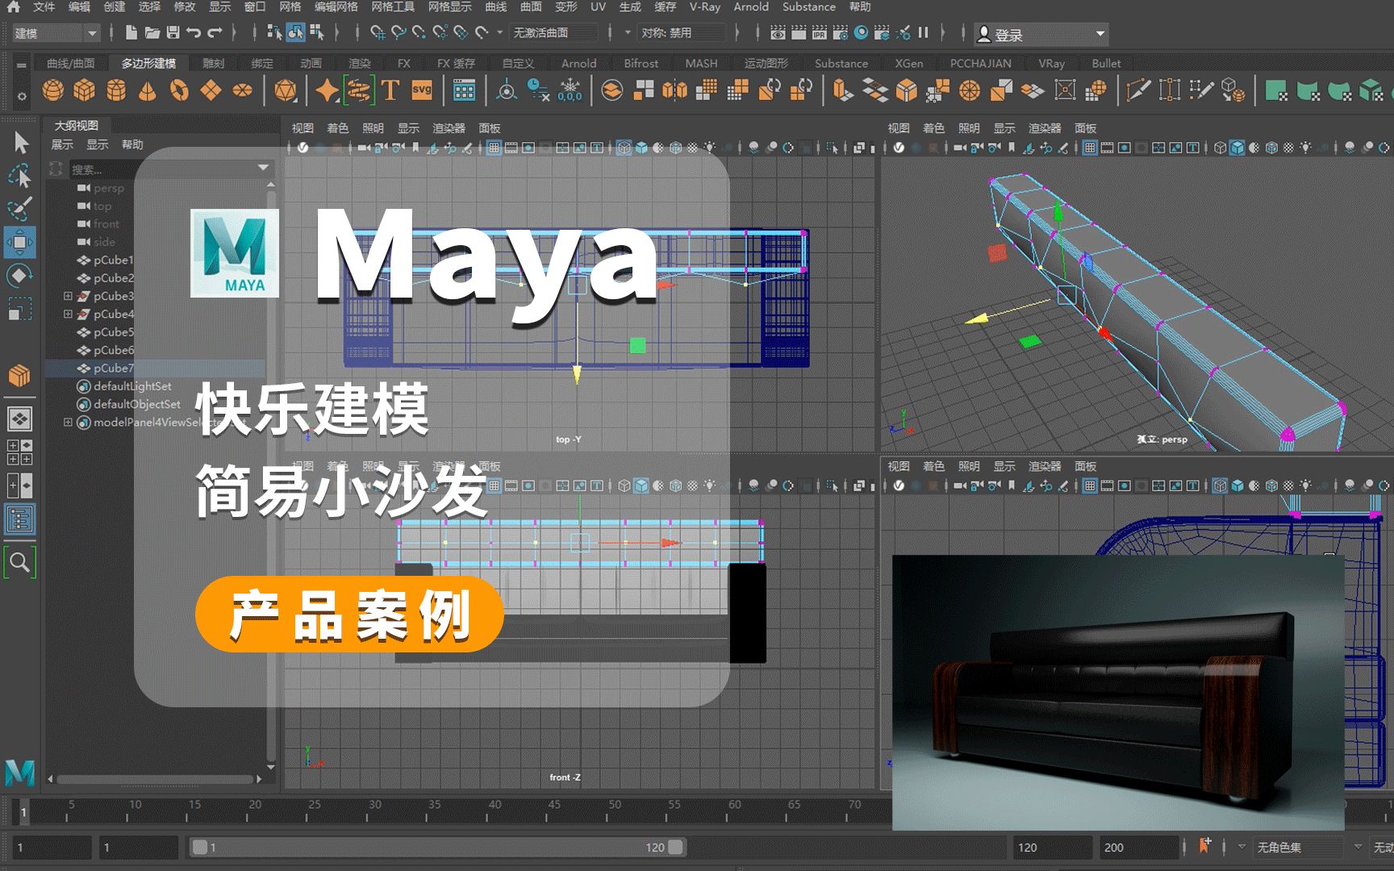Toggle four view layout in sidebar
The image size is (1394, 871).
coord(19,452)
